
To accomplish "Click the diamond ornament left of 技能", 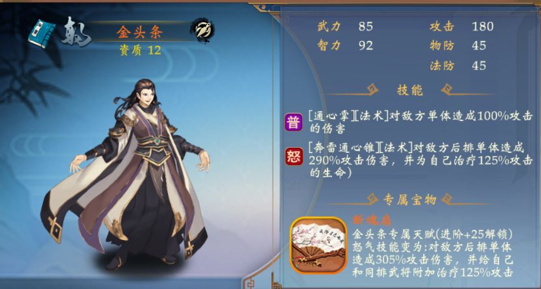I will coord(372,89).
